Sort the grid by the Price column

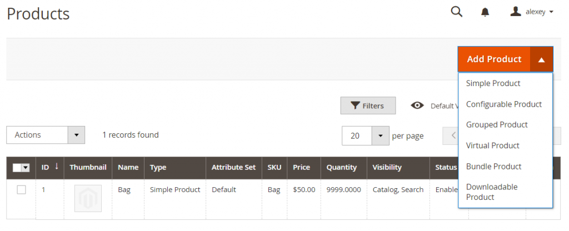tap(301, 167)
